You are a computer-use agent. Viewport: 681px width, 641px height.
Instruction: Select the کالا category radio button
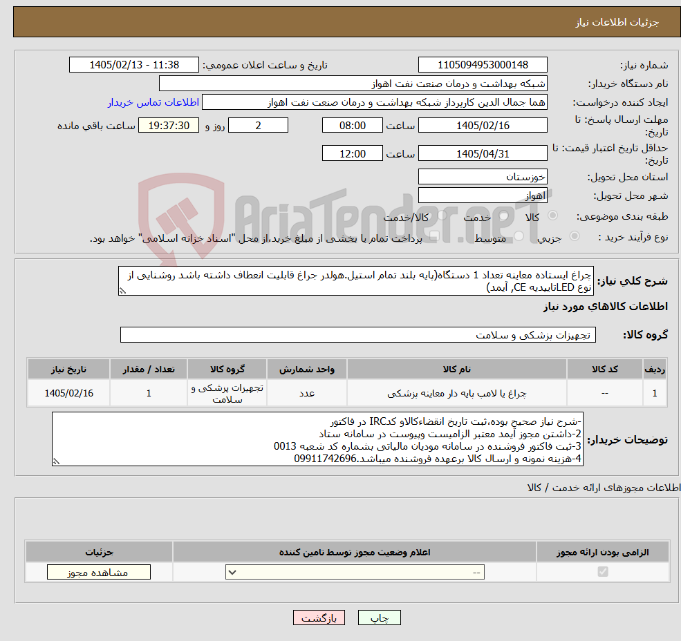click(553, 216)
